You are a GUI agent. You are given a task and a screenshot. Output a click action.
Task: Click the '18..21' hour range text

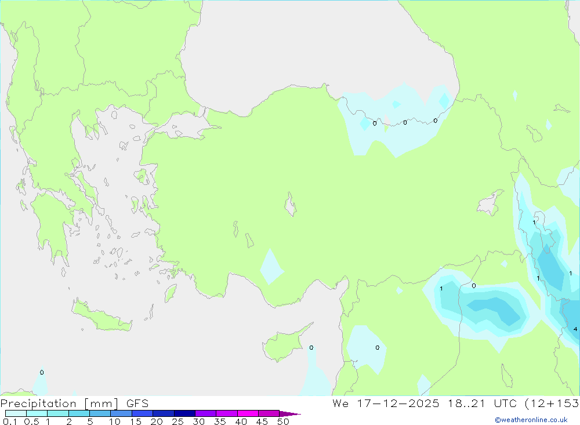[x=466, y=403]
